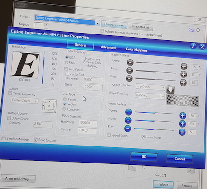207x189 pixels.
Task: Click the Kopiot copies stepper arrows
Action: 46,26
